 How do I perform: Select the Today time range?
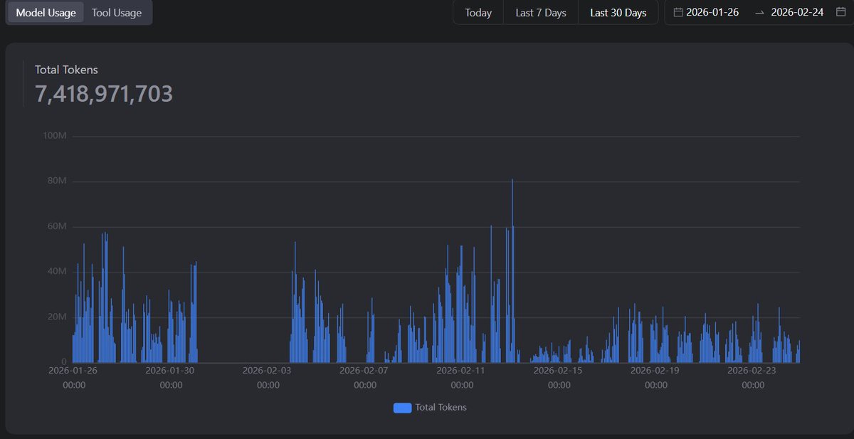pos(478,13)
